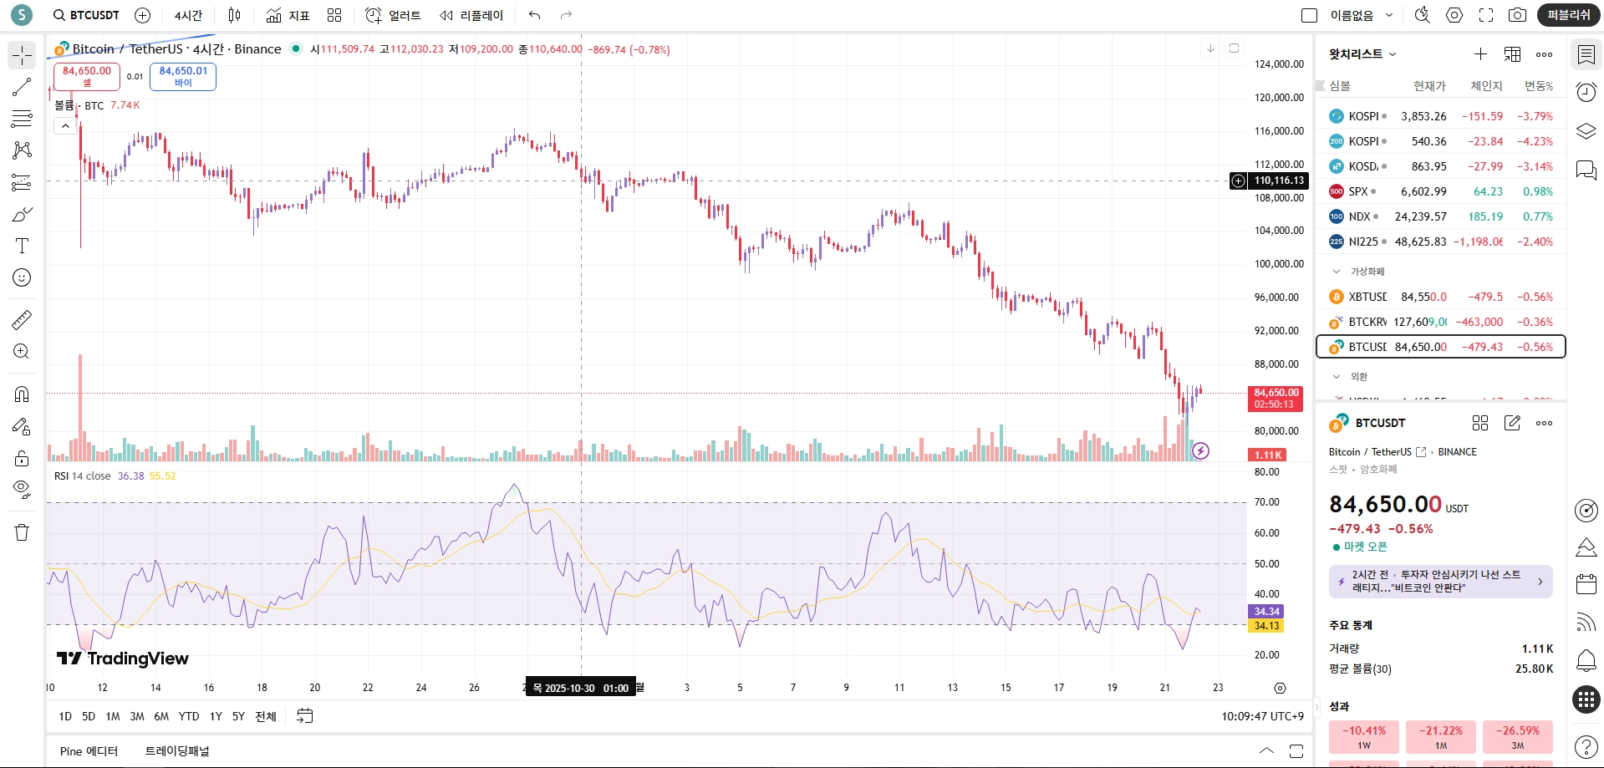Open the Pine 에디터 tab
The image size is (1604, 768).
click(89, 751)
